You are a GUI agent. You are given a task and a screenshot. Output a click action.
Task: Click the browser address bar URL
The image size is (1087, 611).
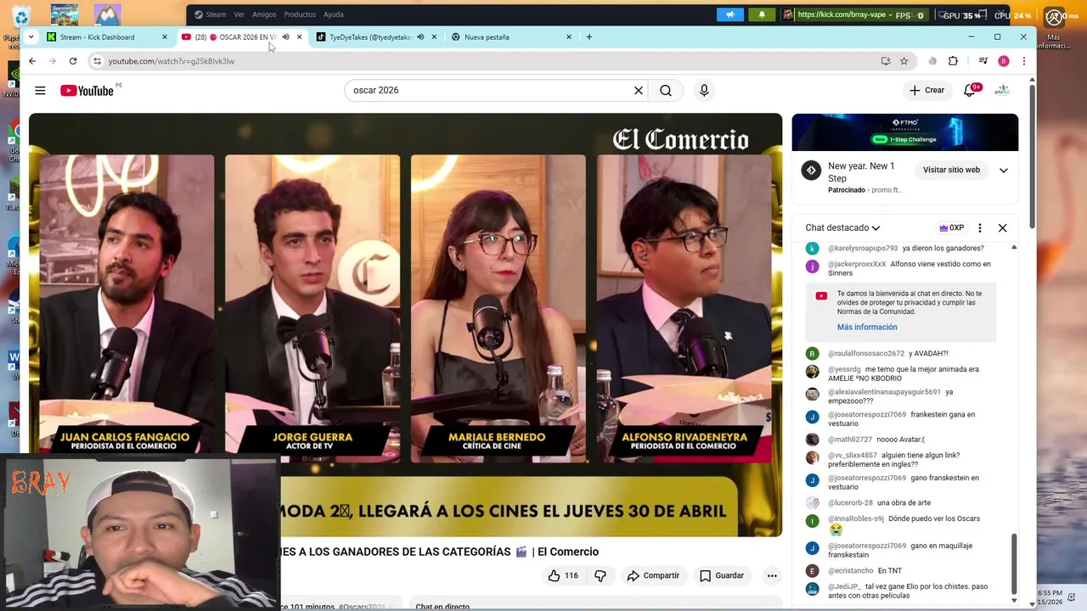172,61
